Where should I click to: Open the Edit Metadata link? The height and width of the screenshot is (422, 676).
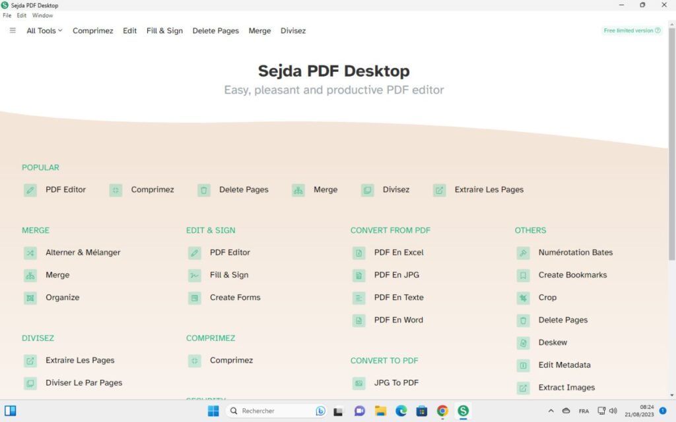click(x=564, y=365)
